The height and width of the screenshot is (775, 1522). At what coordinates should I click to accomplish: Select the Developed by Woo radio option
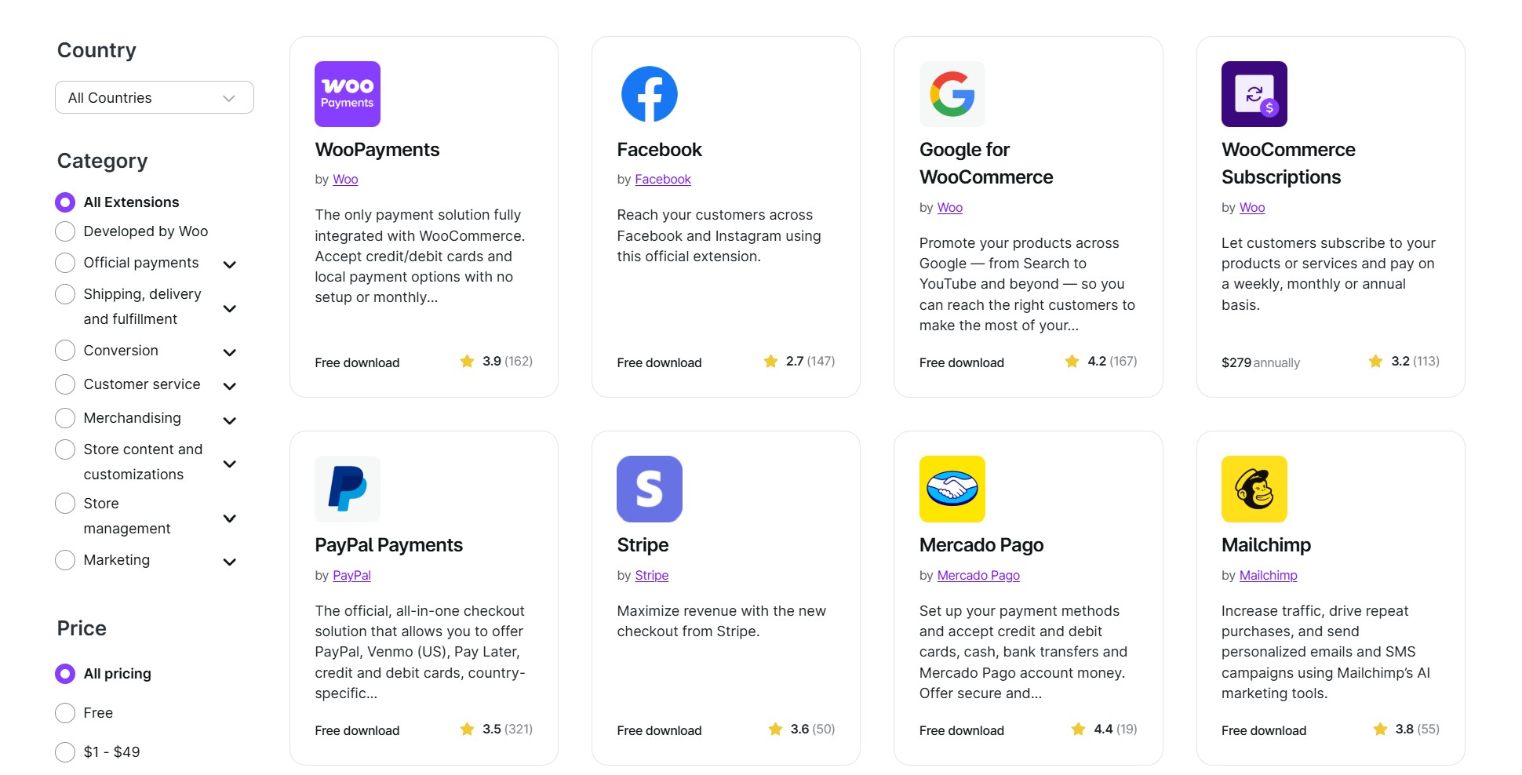click(65, 231)
